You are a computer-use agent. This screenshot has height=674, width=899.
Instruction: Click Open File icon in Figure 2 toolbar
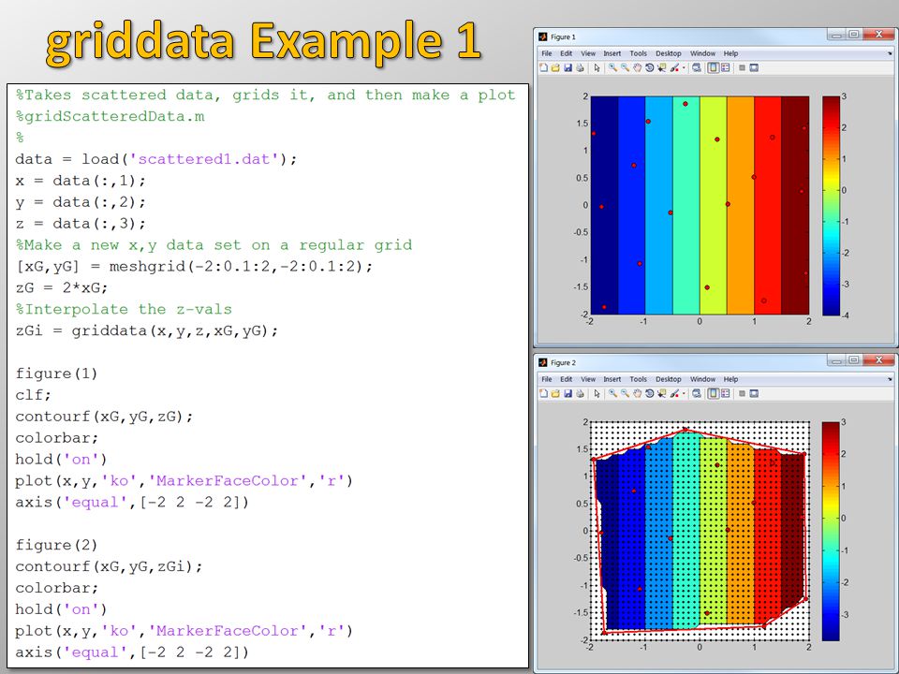(555, 394)
